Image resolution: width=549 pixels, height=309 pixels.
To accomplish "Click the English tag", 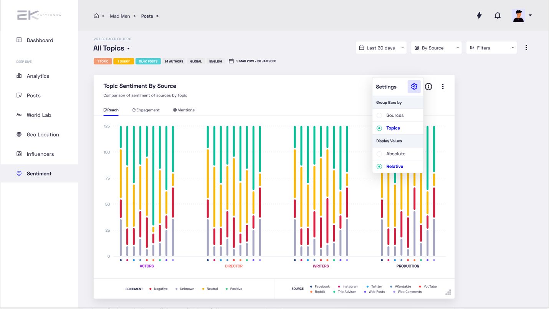I will coord(216,61).
